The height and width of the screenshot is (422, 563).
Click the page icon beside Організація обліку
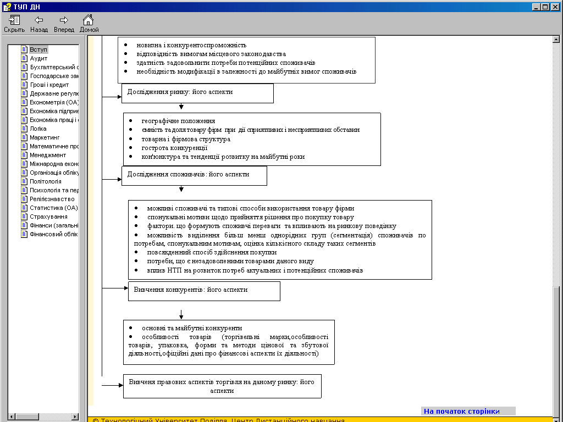24,173
